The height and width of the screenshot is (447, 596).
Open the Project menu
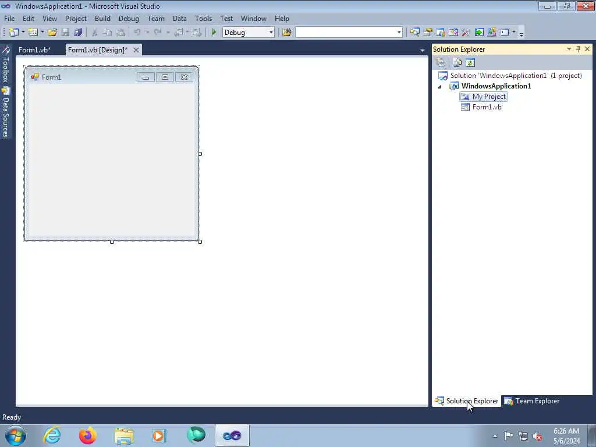(76, 18)
